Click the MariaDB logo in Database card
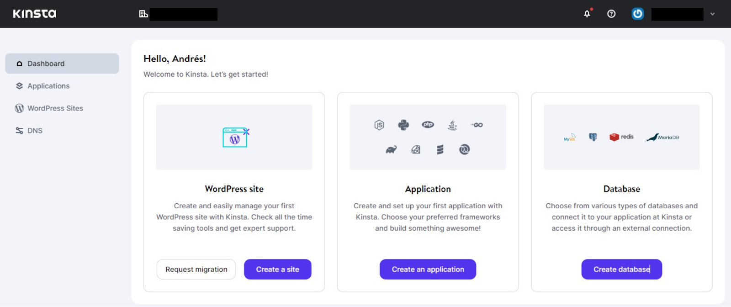This screenshot has height=307, width=731. pyautogui.click(x=662, y=137)
